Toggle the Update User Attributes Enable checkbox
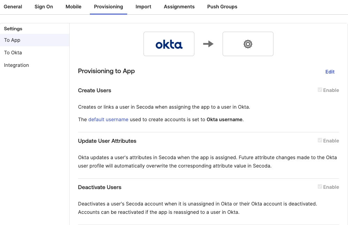 [x=320, y=140]
